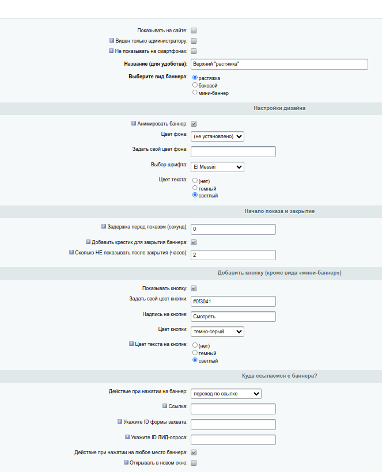The image size is (382, 472).
Task: Choose 'темный' for banner text color
Action: (195, 188)
